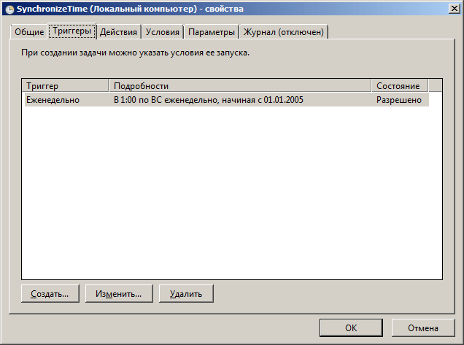Sort by the Триггер column header
Image resolution: width=464 pixels, height=345 pixels.
coord(65,86)
